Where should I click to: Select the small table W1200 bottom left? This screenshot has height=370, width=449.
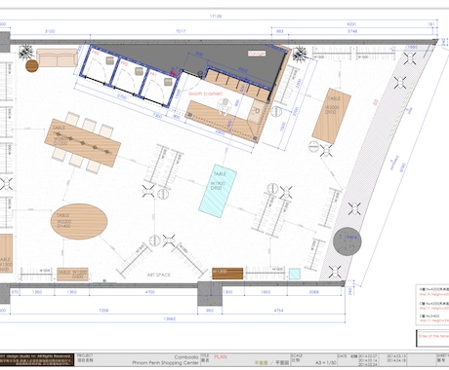72,275
